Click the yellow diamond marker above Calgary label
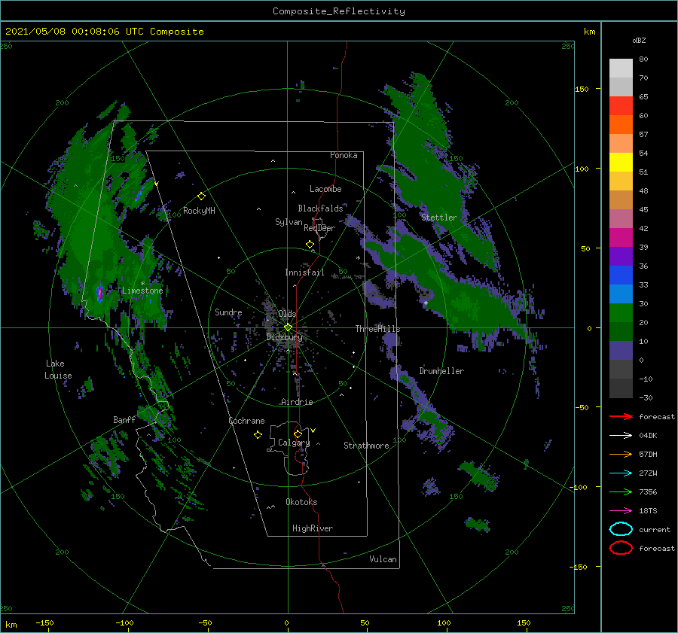The width and height of the screenshot is (678, 633). (x=298, y=434)
